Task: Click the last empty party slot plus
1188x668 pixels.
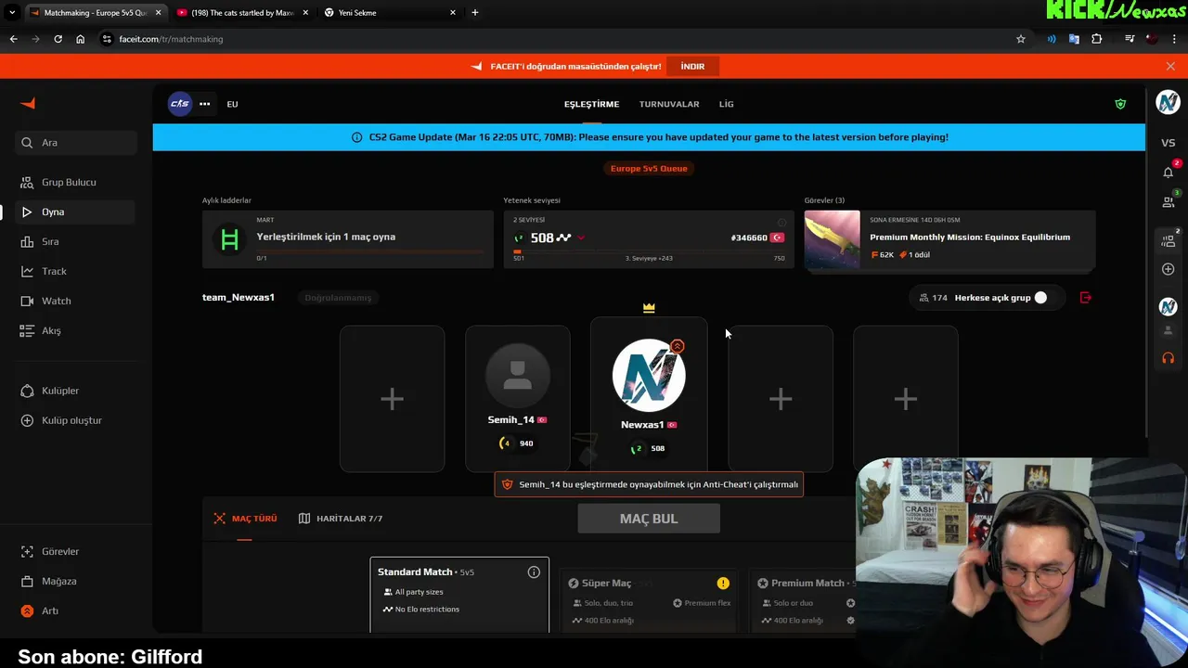Action: (906, 399)
